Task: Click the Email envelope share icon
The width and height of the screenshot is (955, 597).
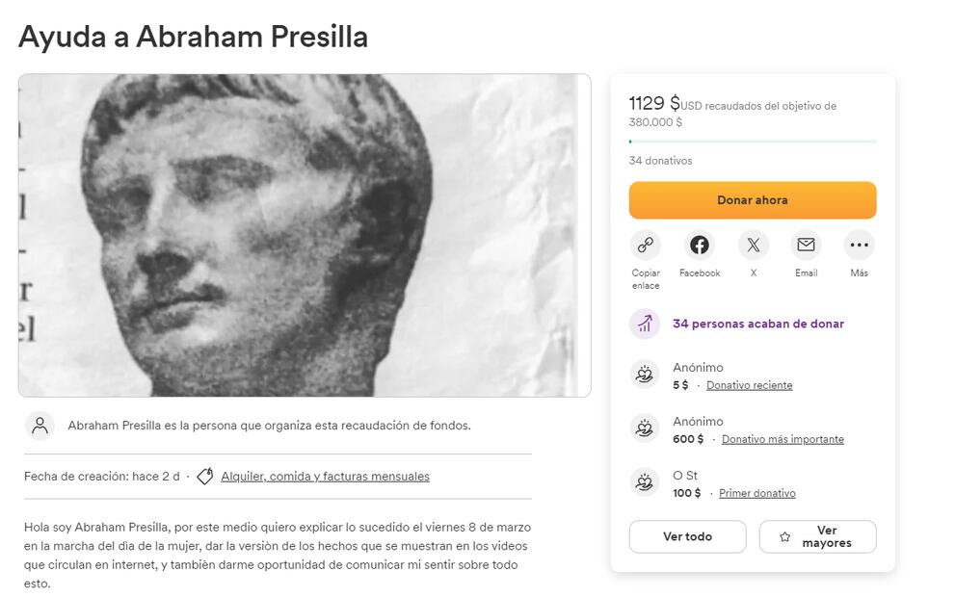Action: (x=806, y=245)
